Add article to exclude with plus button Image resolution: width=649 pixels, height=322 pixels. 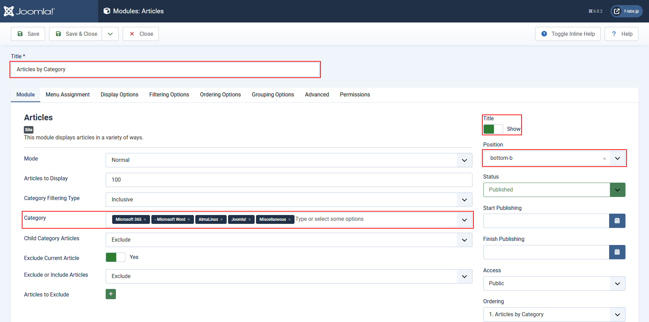coord(111,294)
